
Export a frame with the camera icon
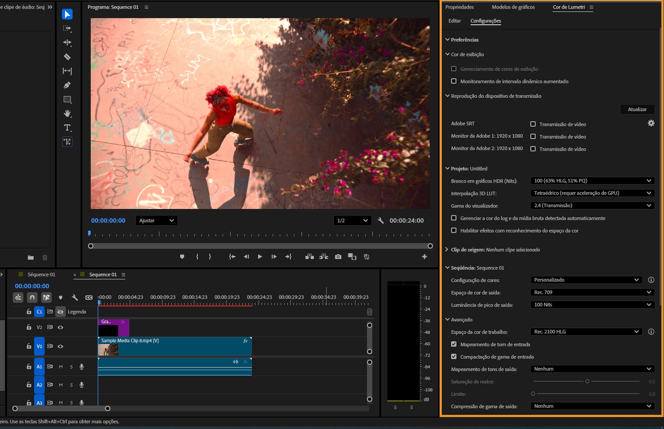tap(338, 257)
